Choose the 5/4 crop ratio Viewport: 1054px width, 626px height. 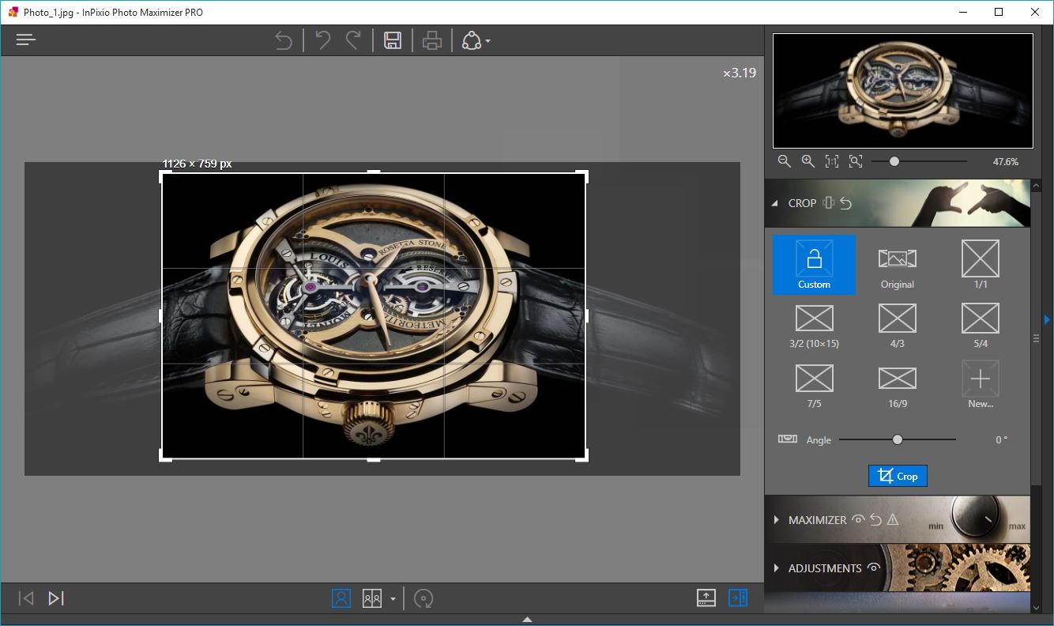tap(981, 325)
